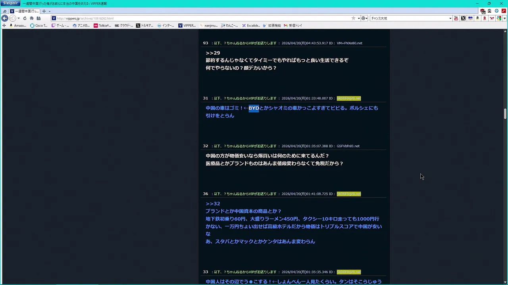Go forward with the Forward arrow
The image size is (508, 285).
pos(12,18)
